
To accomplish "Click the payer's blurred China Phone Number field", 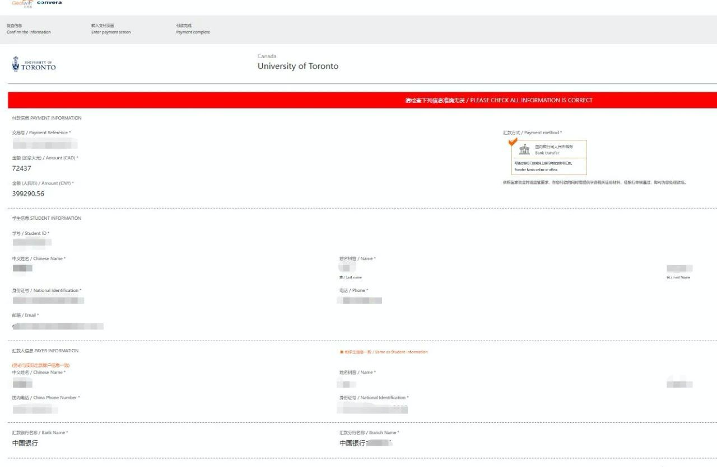I will 35,409.
